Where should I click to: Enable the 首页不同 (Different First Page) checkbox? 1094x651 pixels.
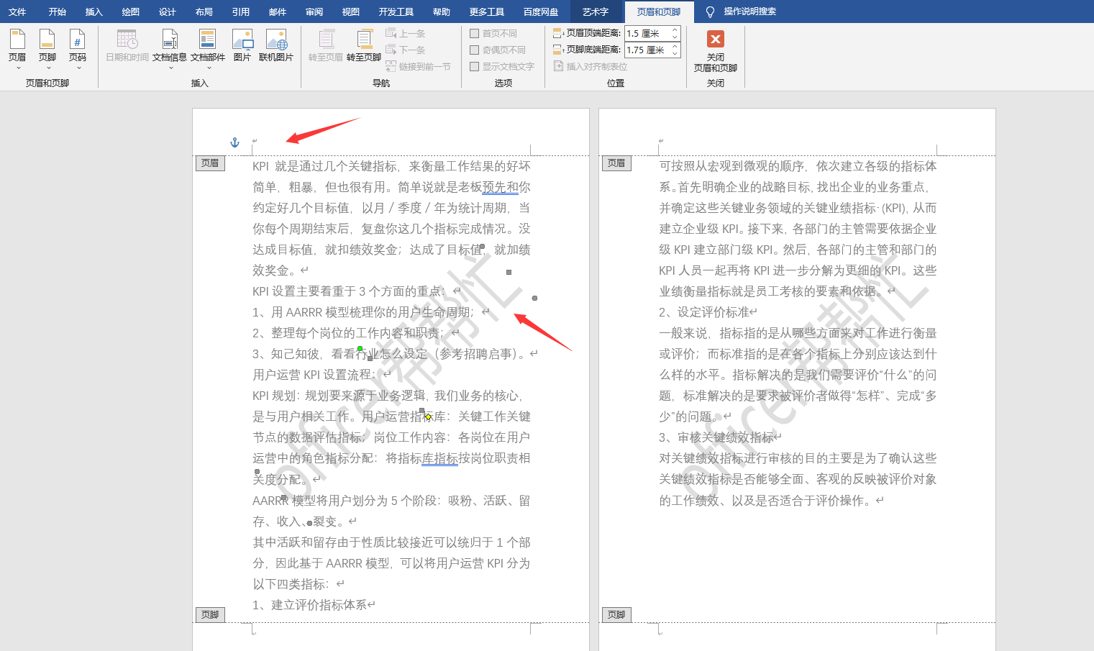pos(474,33)
